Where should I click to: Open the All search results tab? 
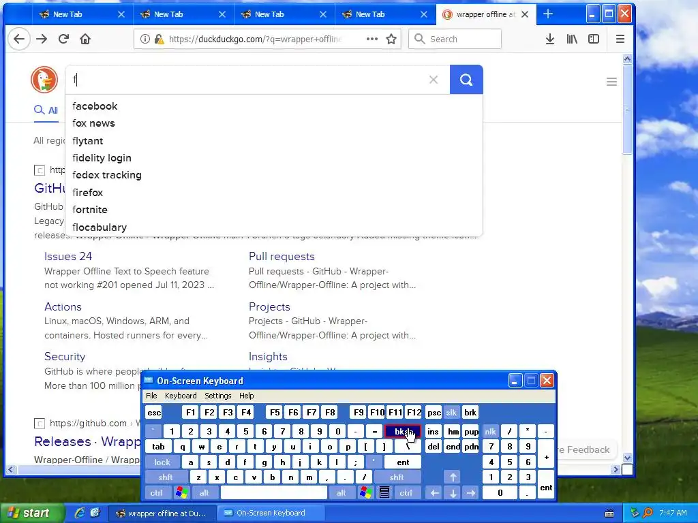pos(46,110)
